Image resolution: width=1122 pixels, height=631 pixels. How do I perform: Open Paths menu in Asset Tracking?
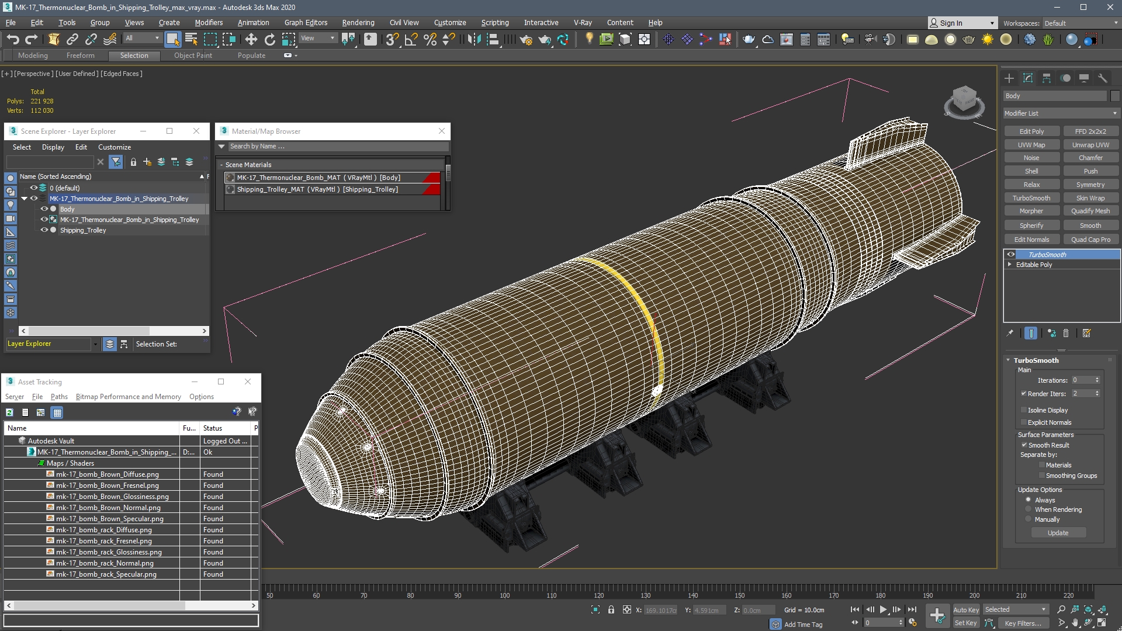point(59,397)
